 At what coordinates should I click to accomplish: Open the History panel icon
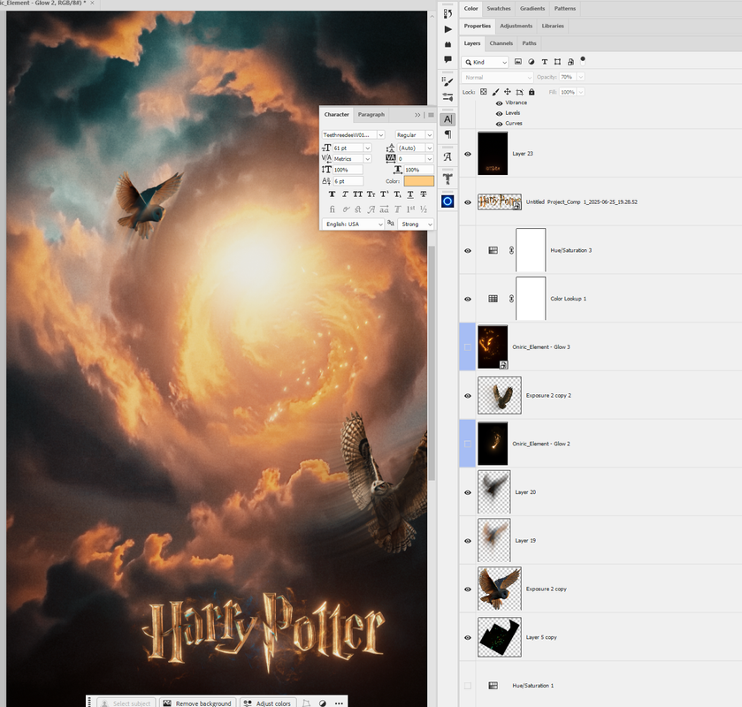pos(447,14)
